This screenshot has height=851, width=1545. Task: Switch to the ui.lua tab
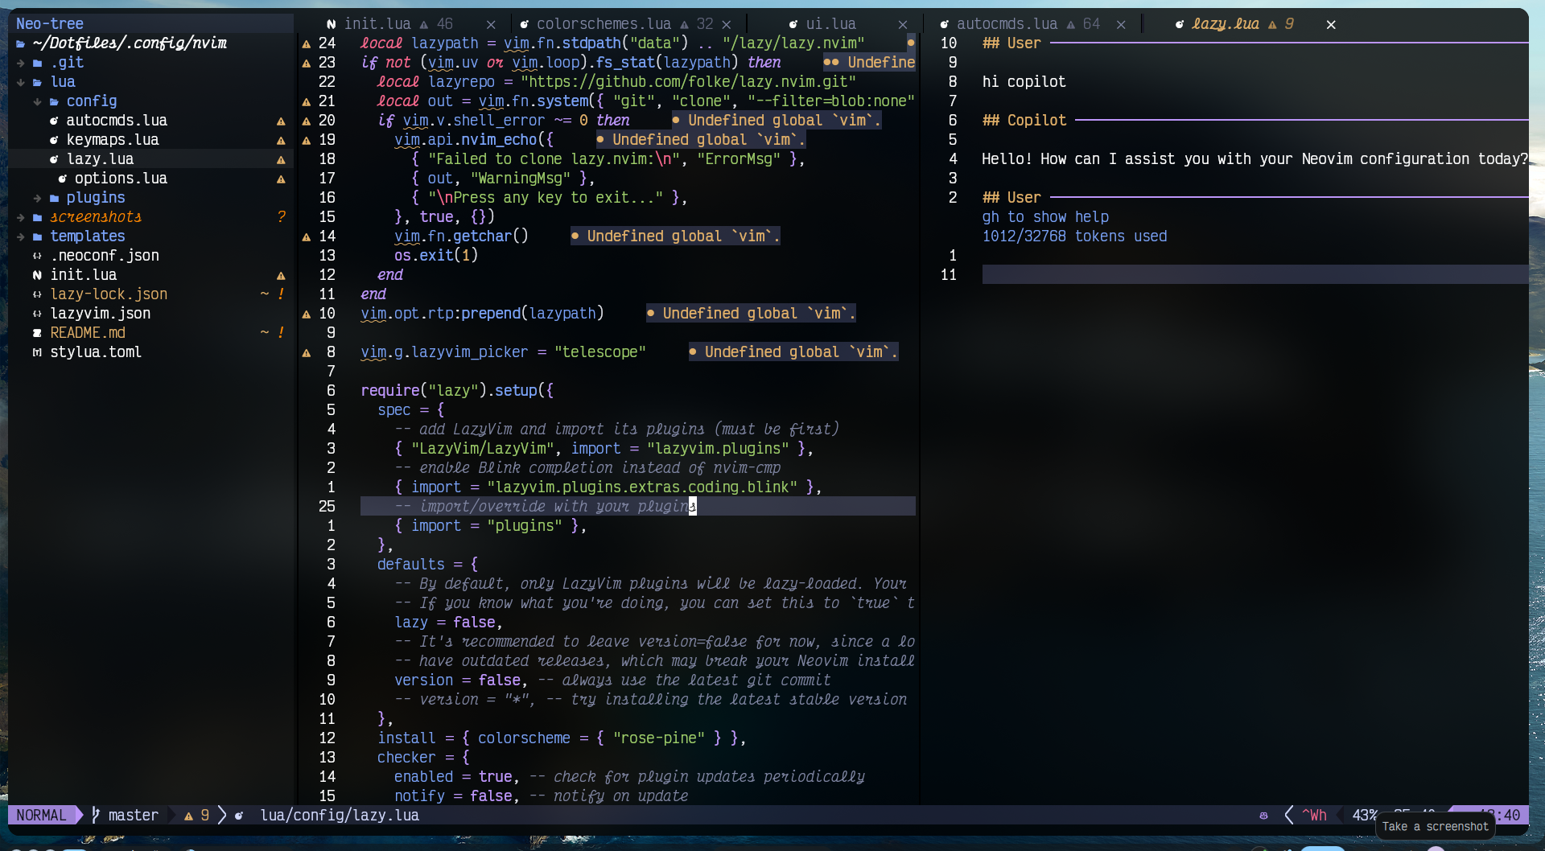(830, 24)
